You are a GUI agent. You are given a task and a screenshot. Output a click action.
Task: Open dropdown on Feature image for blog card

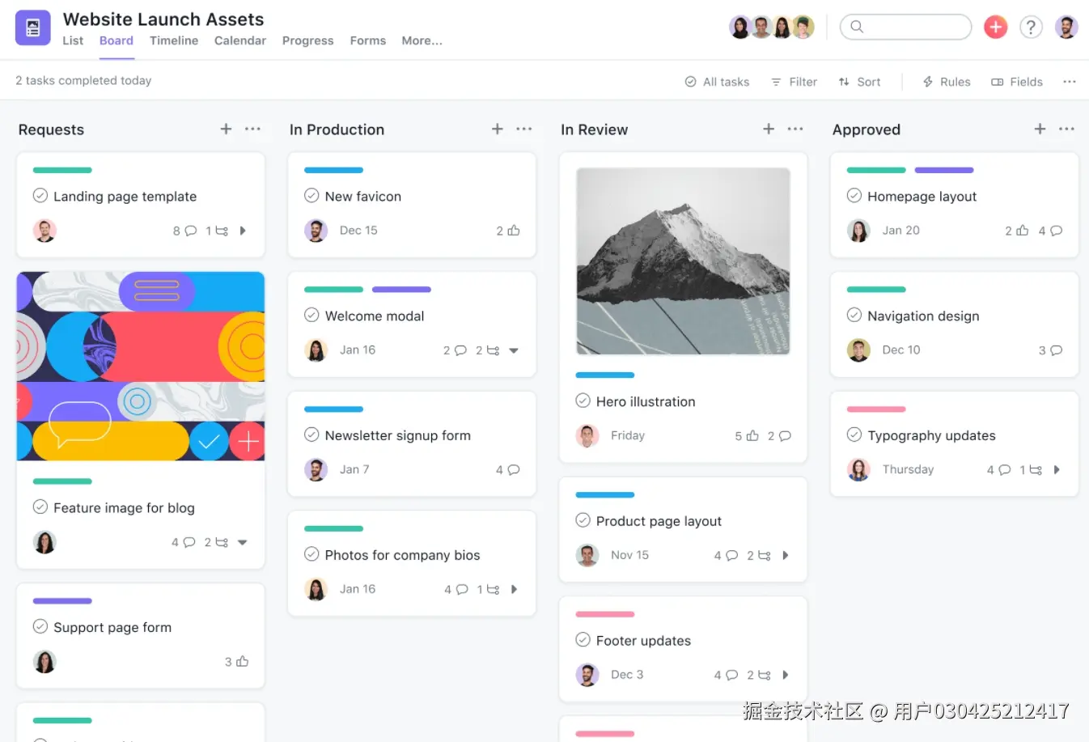(x=243, y=542)
